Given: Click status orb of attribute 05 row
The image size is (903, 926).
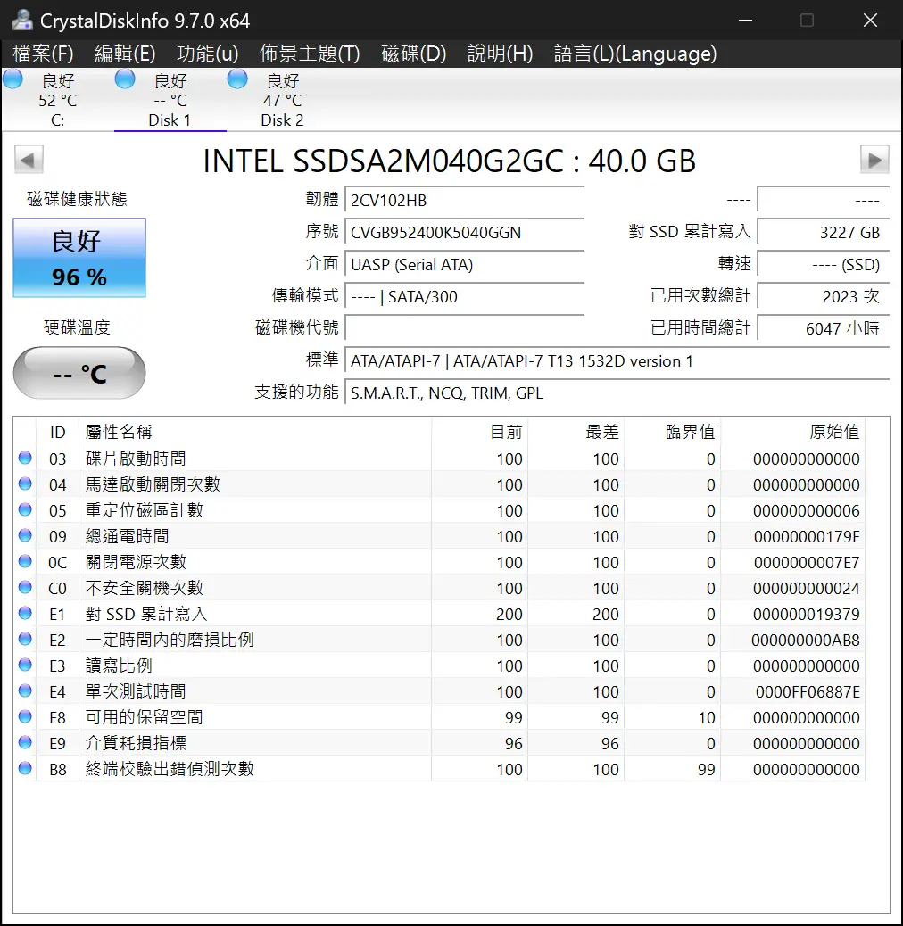Looking at the screenshot, I should pos(25,509).
